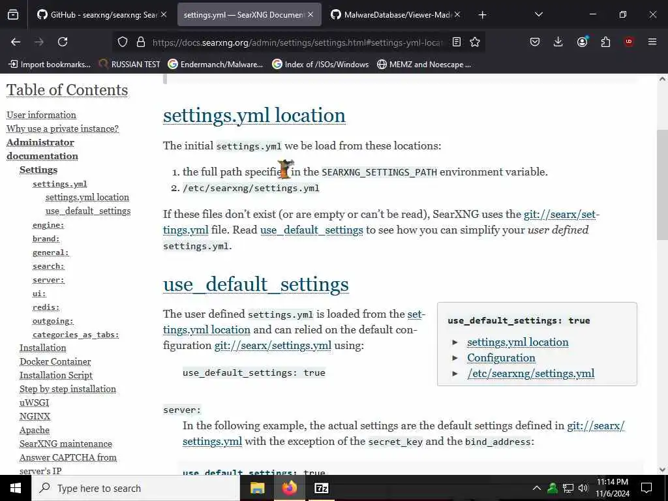The width and height of the screenshot is (668, 501).
Task: Open general: in the table of contents
Action: tap(50, 252)
